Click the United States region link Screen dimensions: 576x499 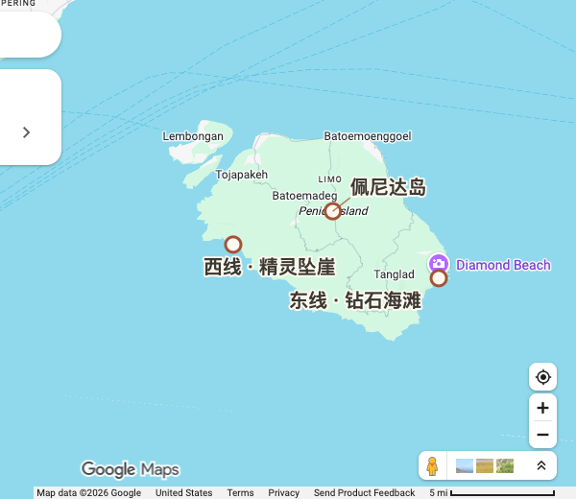point(183,492)
